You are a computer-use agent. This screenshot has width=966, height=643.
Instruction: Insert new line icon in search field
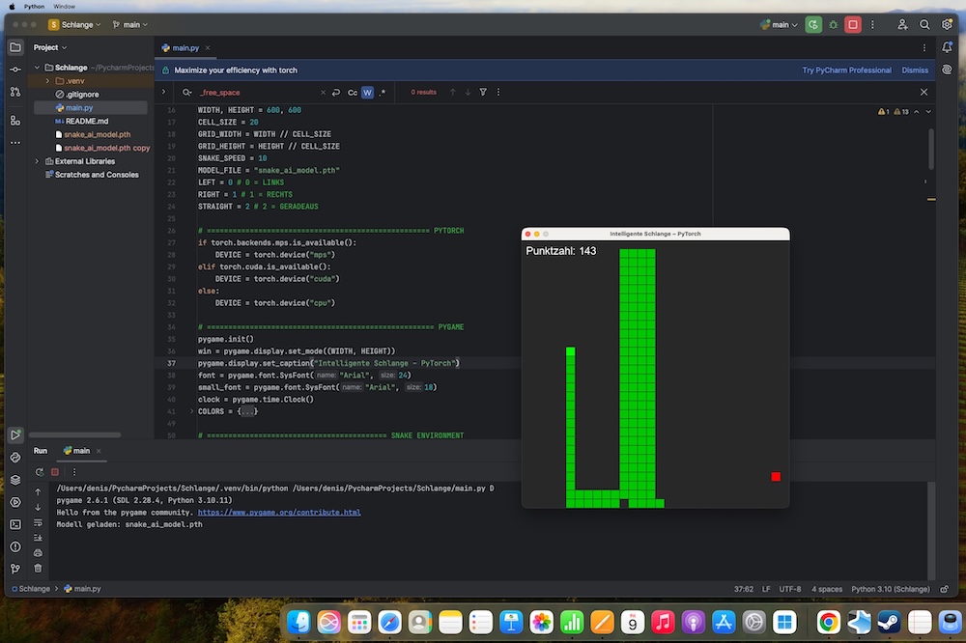pos(336,93)
